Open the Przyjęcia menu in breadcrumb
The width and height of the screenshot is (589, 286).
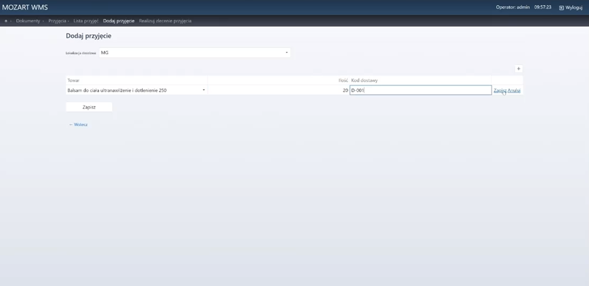click(57, 21)
